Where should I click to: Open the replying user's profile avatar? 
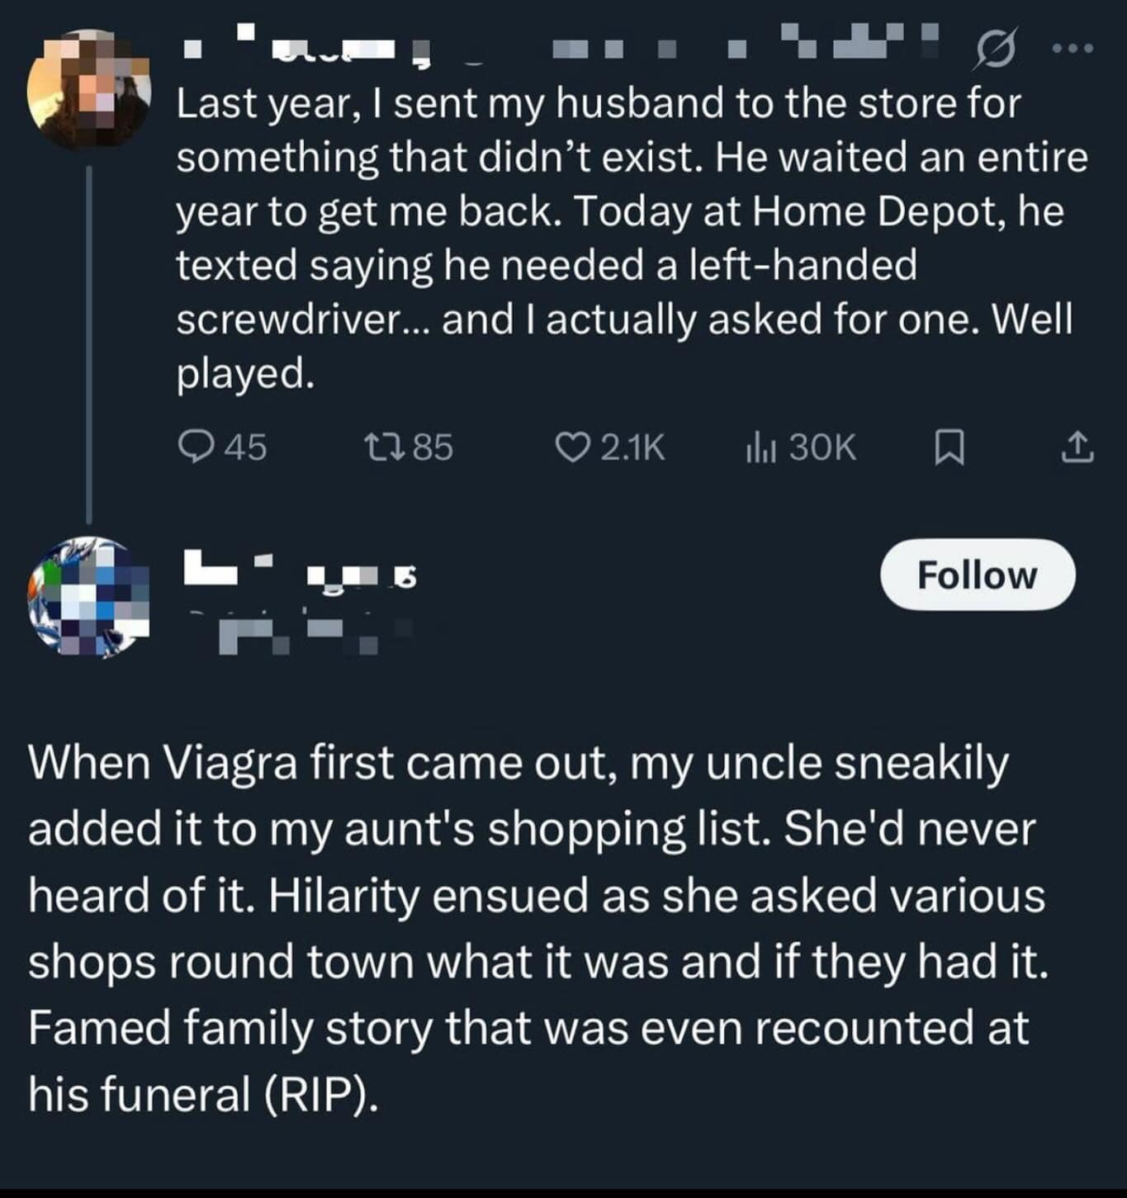[88, 598]
